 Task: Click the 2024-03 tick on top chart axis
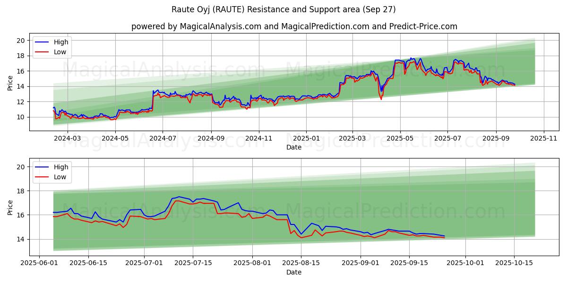pos(67,139)
